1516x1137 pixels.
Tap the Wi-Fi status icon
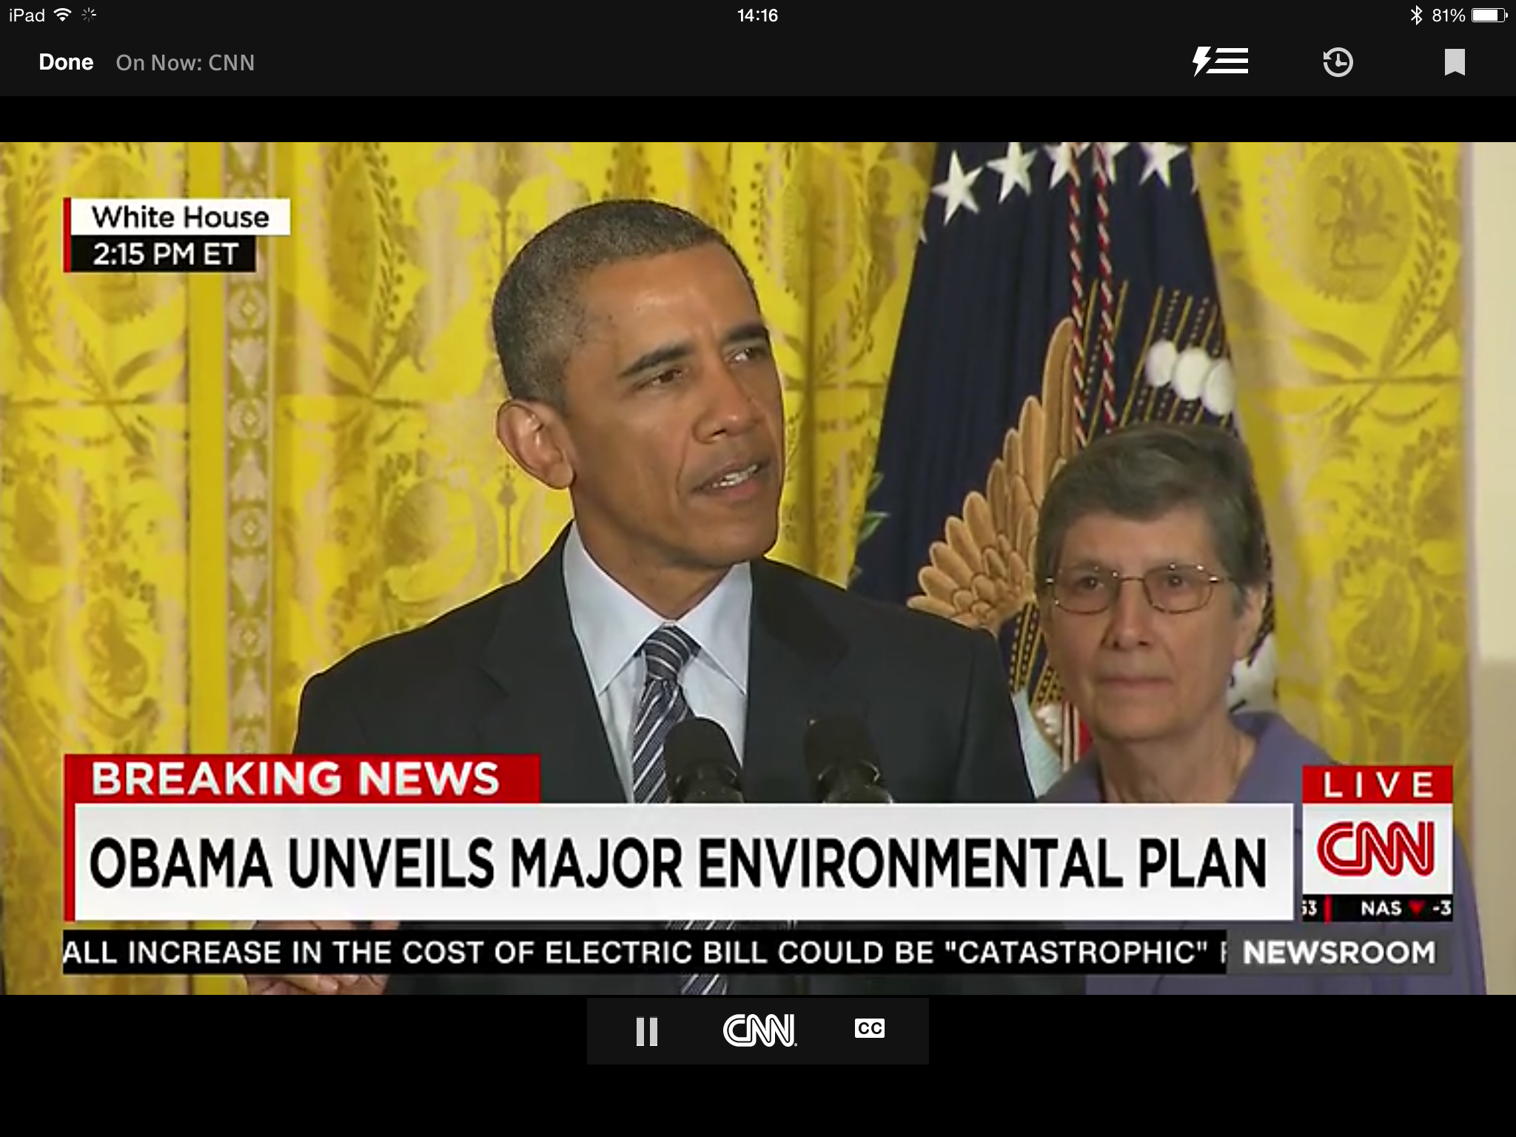point(64,15)
